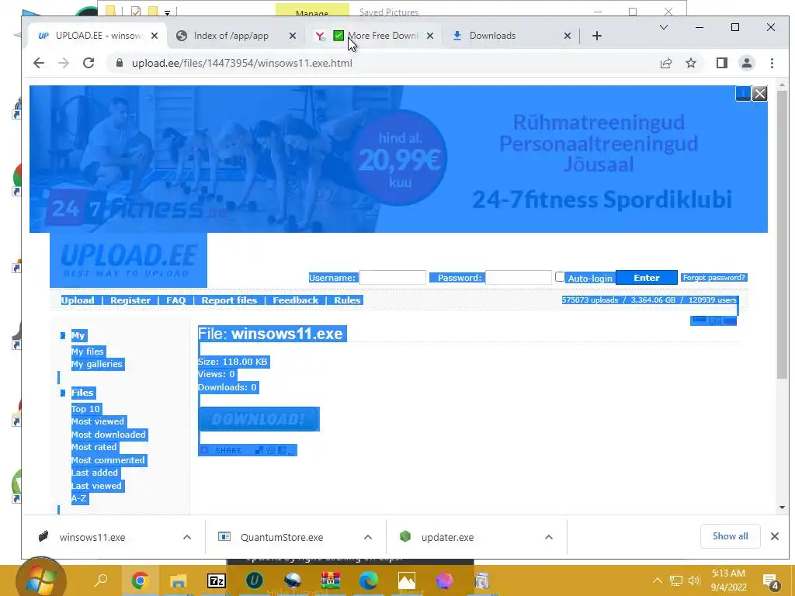Open Microsoft Edge from taskbar
Viewport: 795px width, 596px height.
(x=369, y=580)
